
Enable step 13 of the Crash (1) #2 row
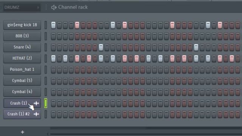125,114
